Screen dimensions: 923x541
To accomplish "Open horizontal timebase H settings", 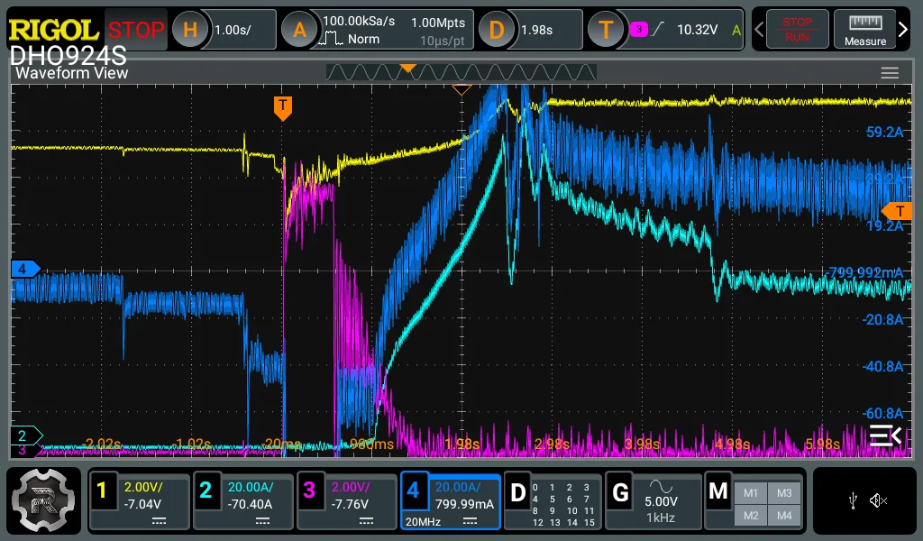I will [189, 30].
